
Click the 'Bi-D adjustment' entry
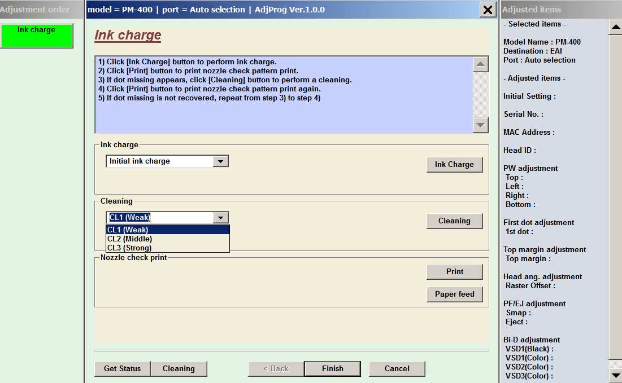[532, 340]
